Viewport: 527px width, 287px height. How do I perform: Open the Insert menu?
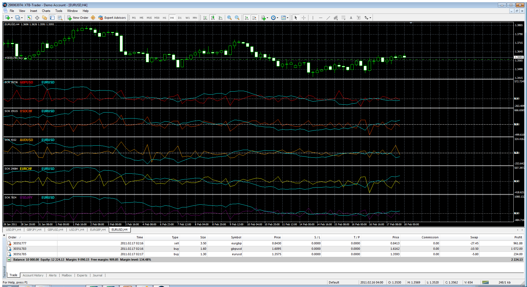click(33, 11)
